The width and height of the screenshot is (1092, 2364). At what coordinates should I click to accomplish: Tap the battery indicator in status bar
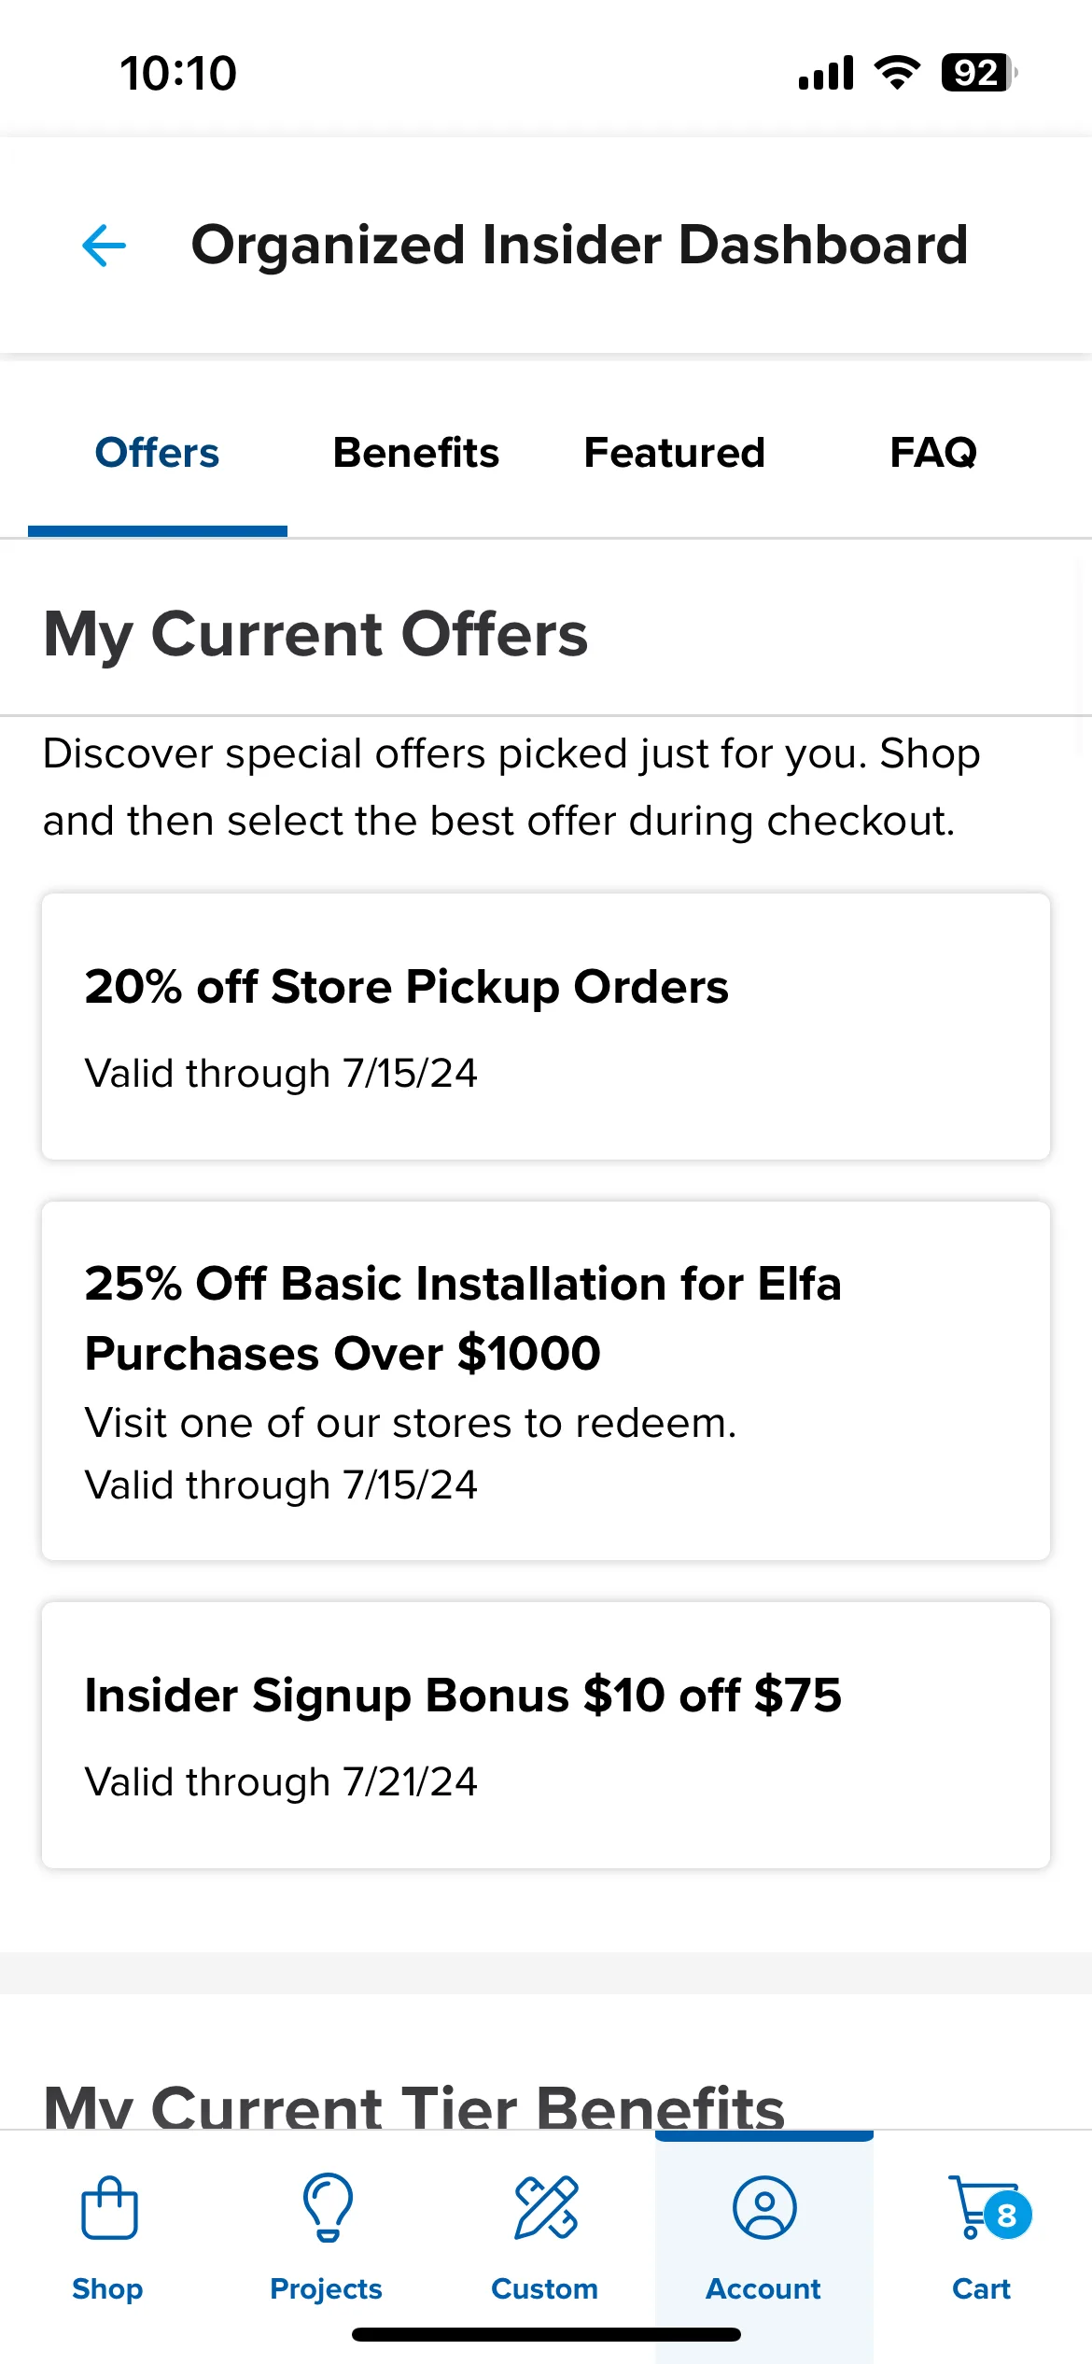978,73
